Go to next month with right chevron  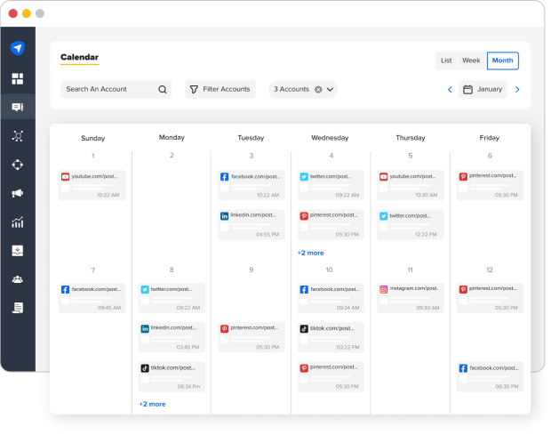pyautogui.click(x=517, y=89)
